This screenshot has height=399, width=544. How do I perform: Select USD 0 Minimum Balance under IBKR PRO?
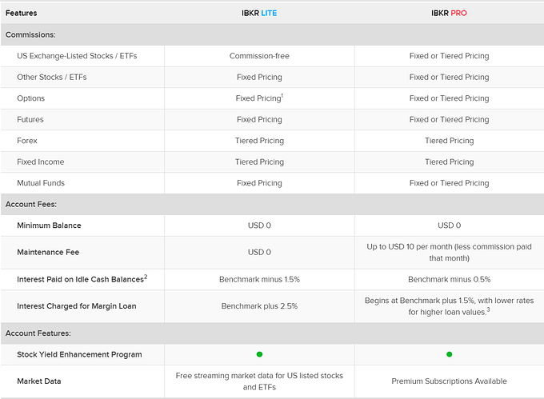(x=449, y=225)
